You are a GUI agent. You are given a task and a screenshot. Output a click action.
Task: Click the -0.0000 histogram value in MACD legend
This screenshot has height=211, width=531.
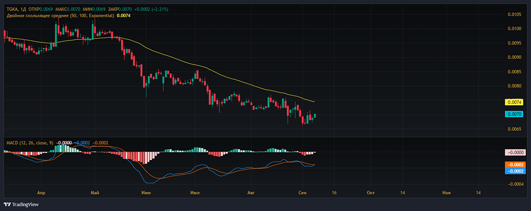(64, 143)
